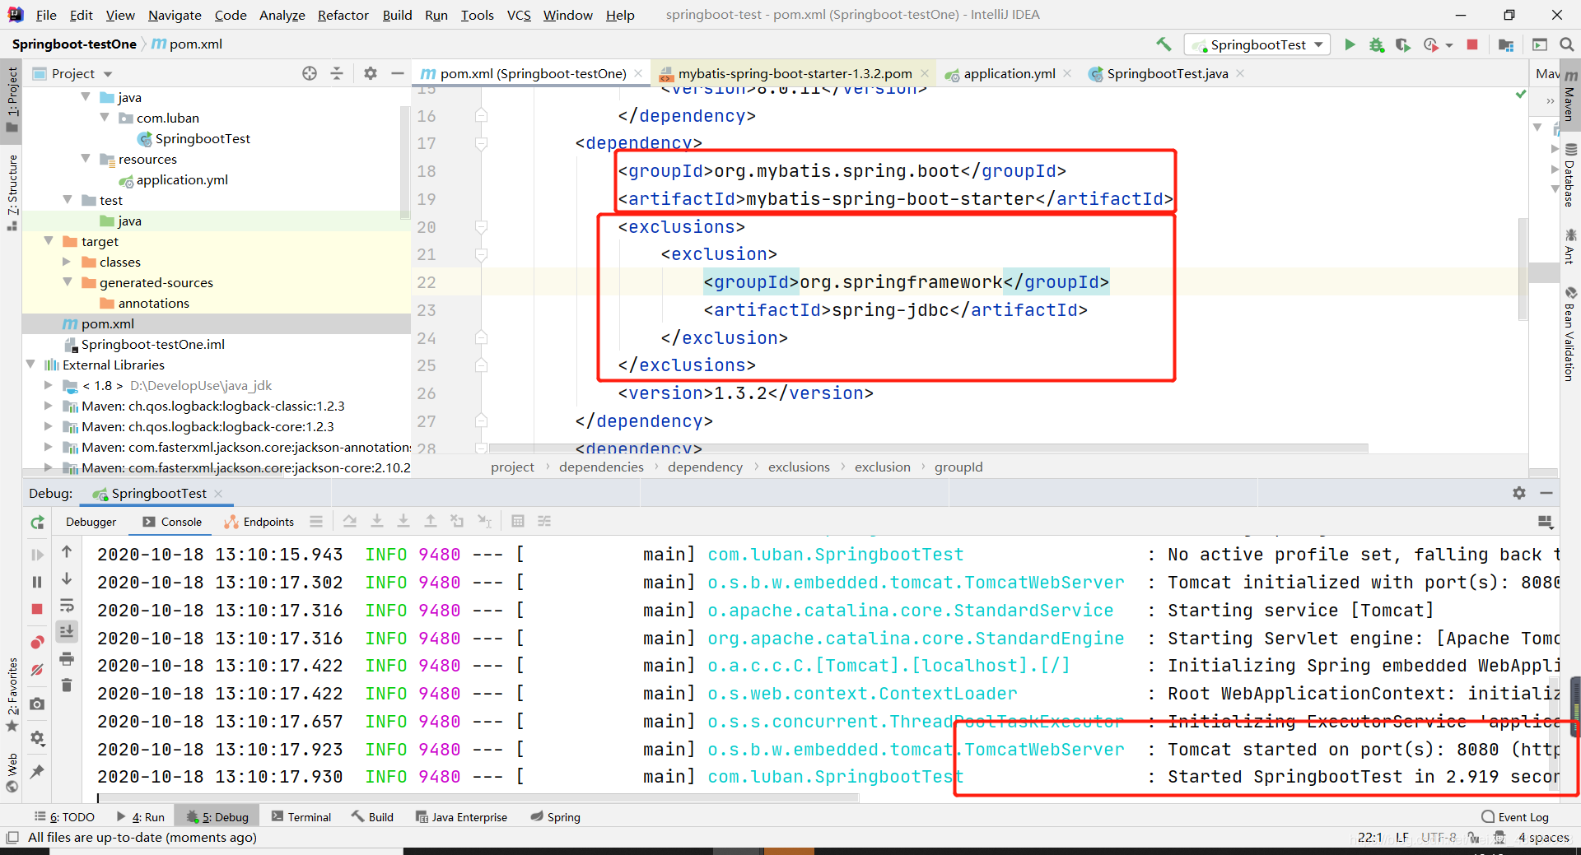
Task: Click the step into icon in the debug toolbar
Action: 377,521
